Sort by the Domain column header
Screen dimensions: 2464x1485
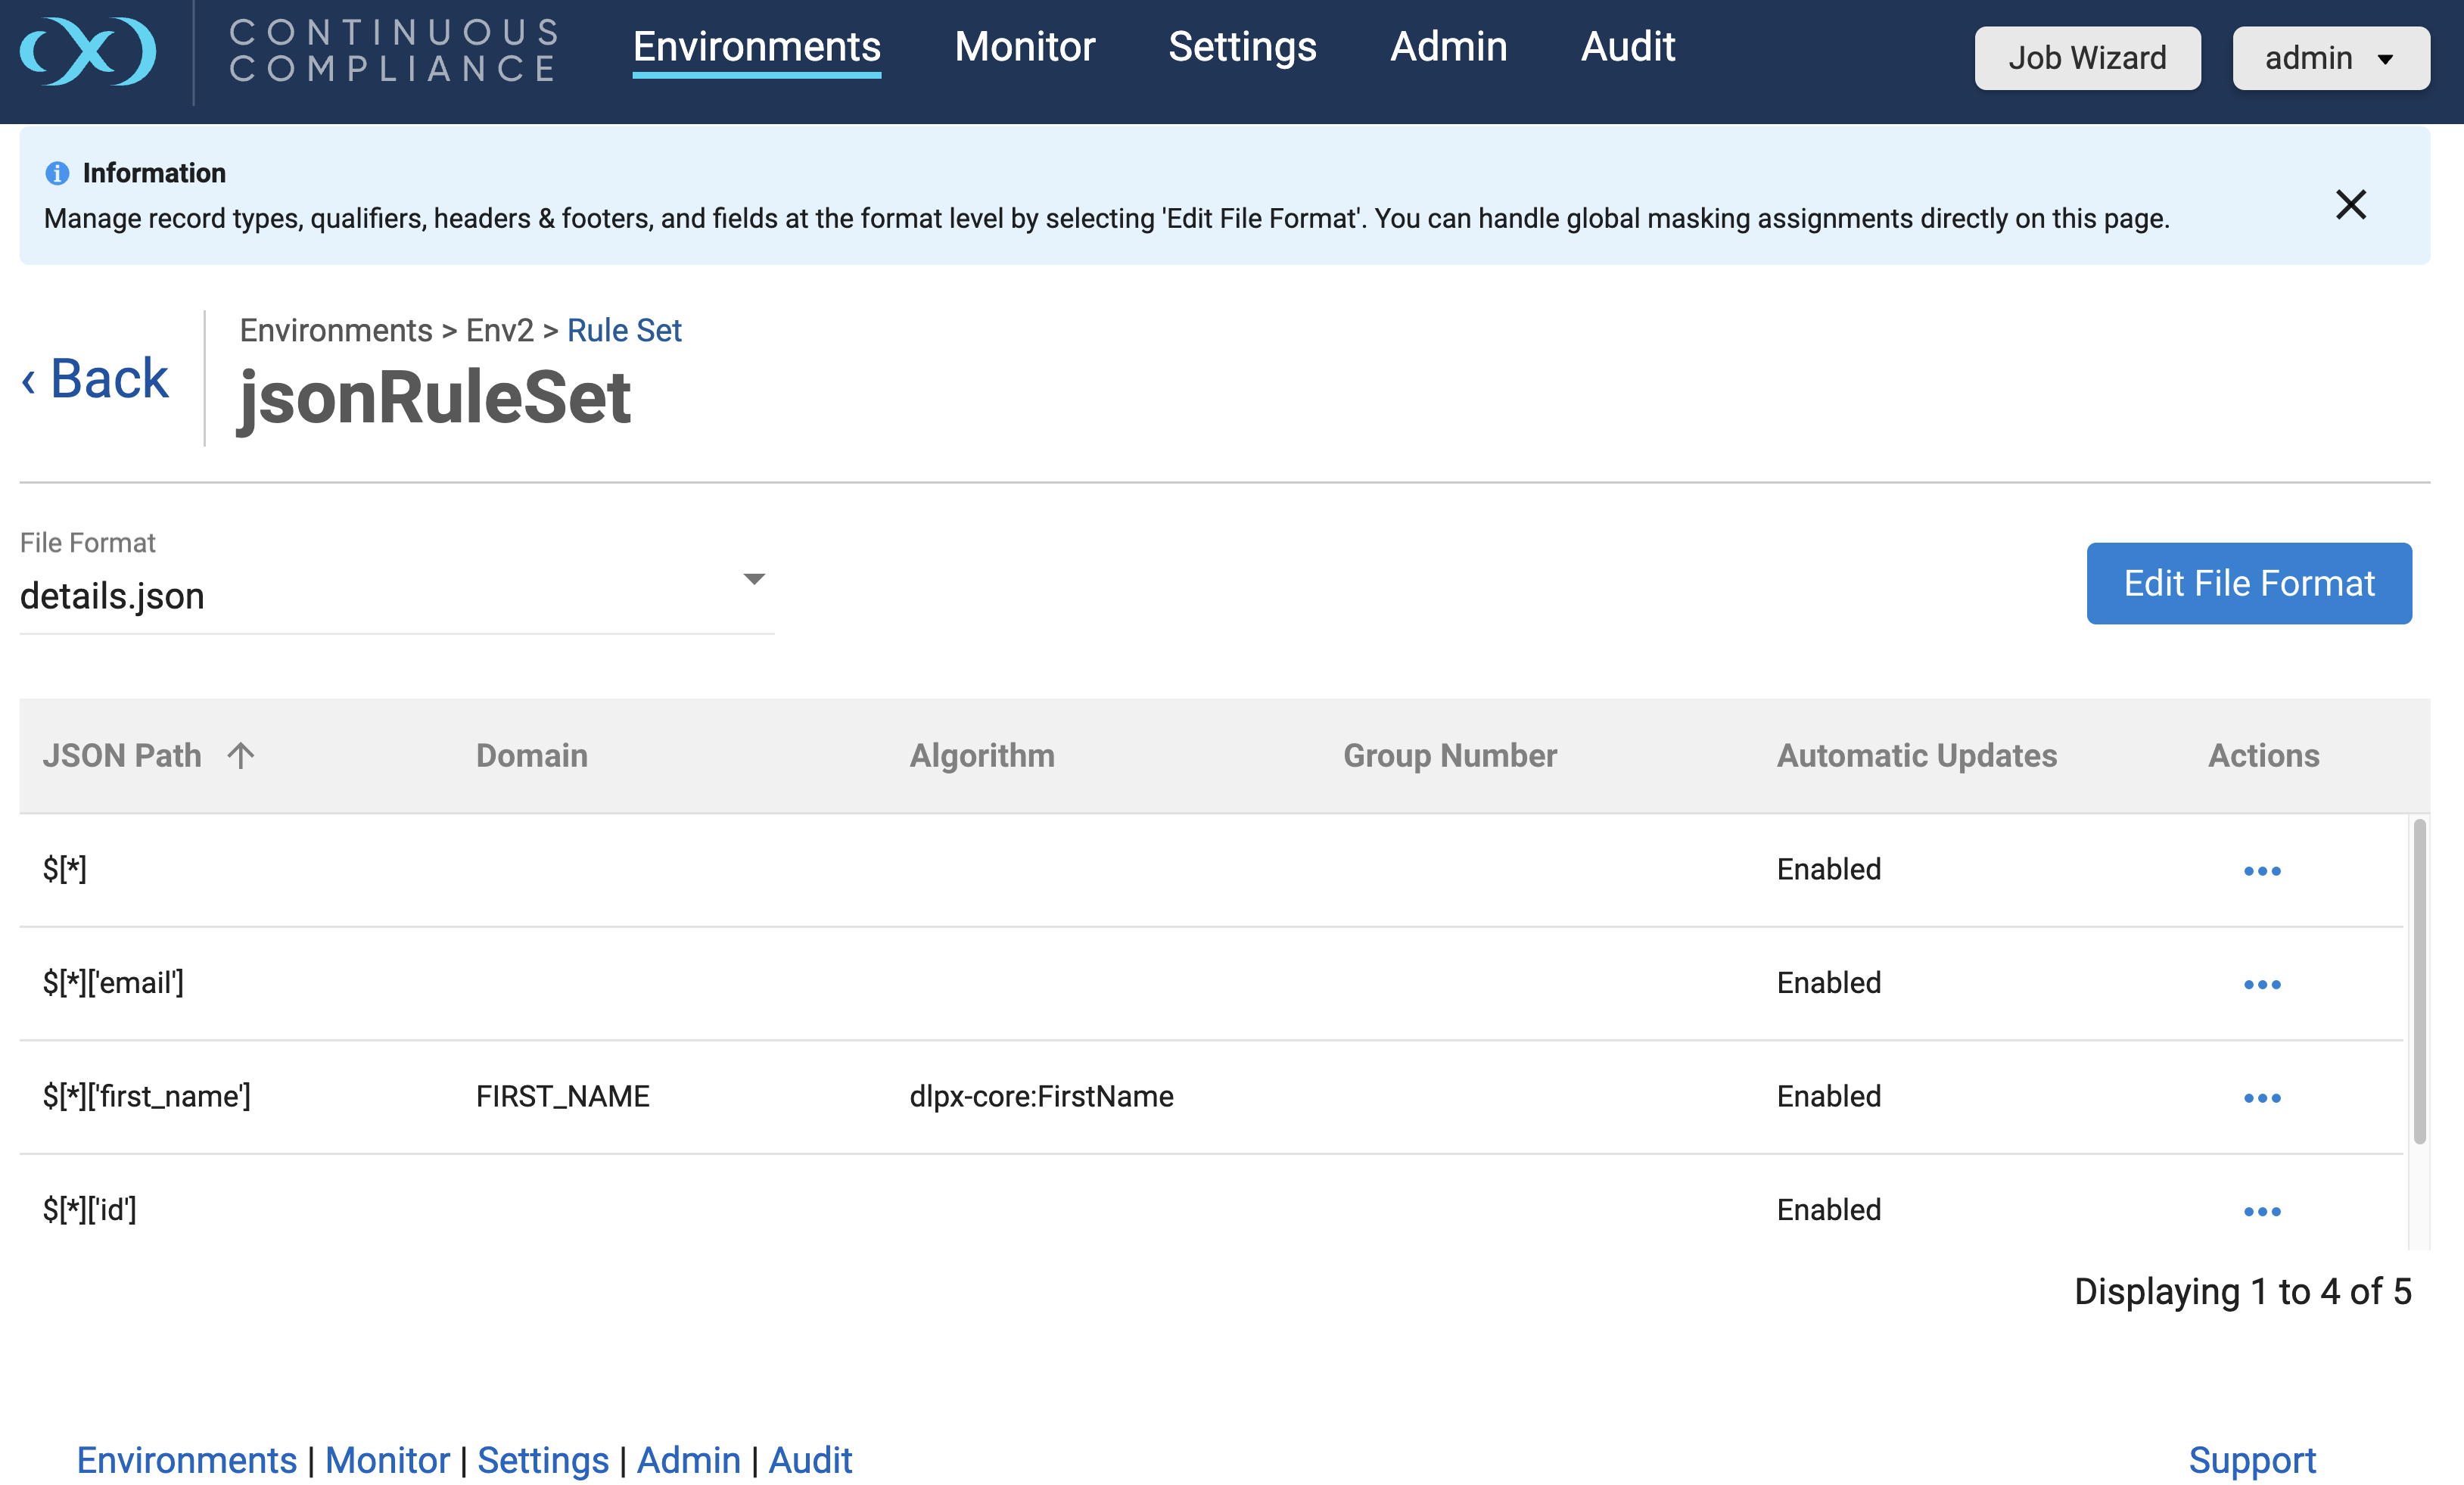coord(531,755)
